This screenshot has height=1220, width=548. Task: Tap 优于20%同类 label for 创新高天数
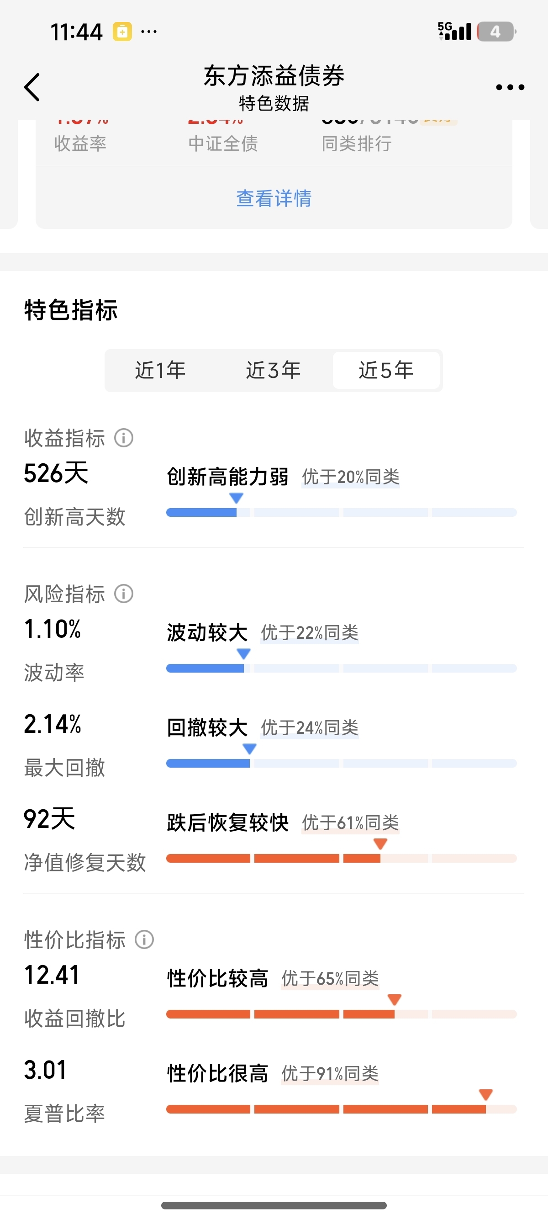[x=351, y=477]
